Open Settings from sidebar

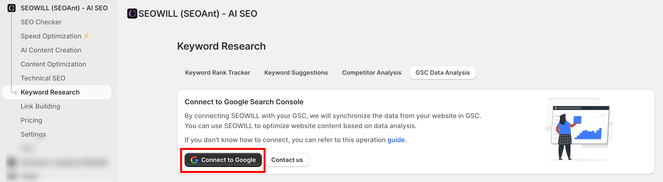(33, 134)
